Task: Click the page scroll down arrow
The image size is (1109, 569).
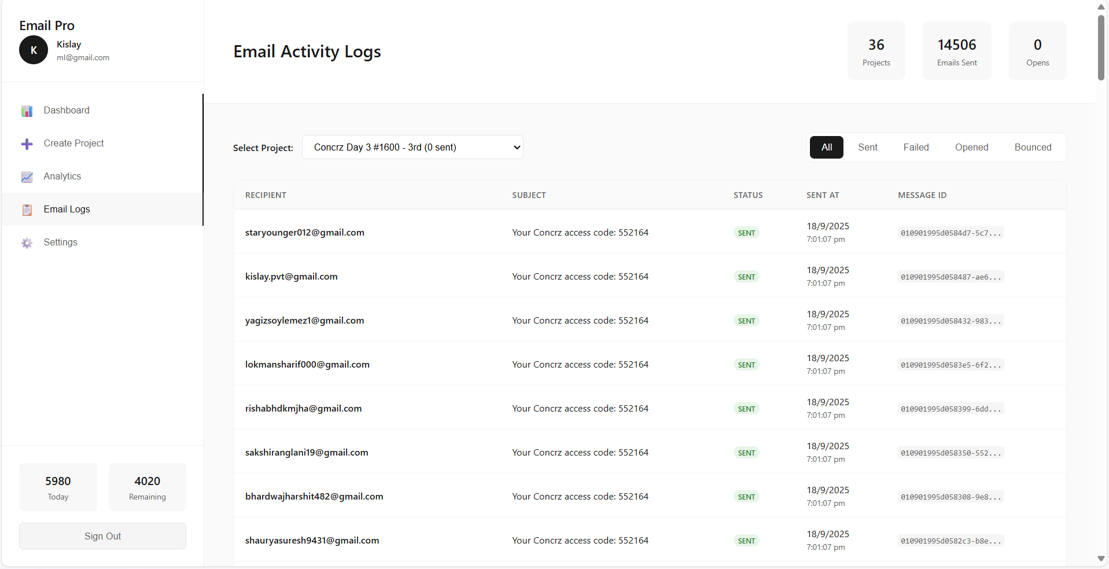Action: [x=1101, y=559]
